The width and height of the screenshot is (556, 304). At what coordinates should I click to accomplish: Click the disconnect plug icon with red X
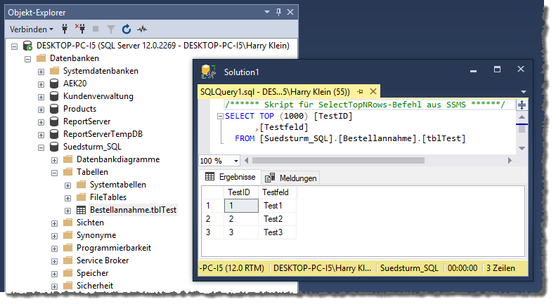click(81, 29)
